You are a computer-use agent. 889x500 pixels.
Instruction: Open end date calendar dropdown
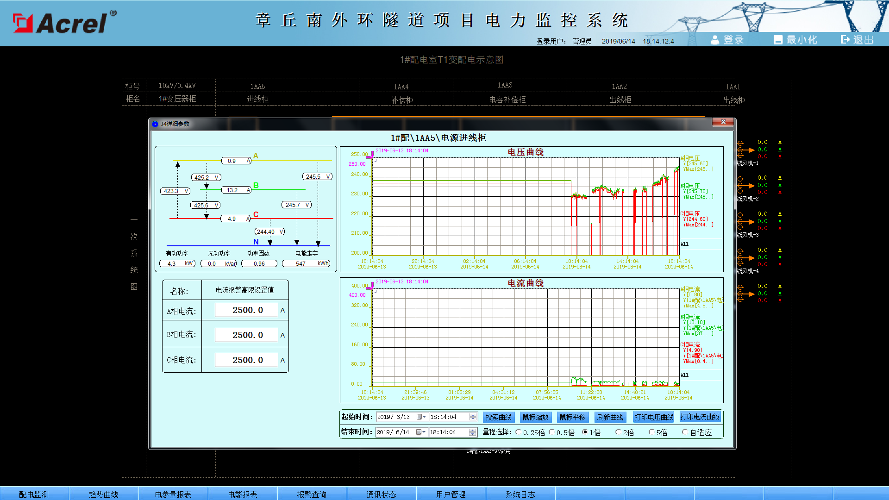420,432
